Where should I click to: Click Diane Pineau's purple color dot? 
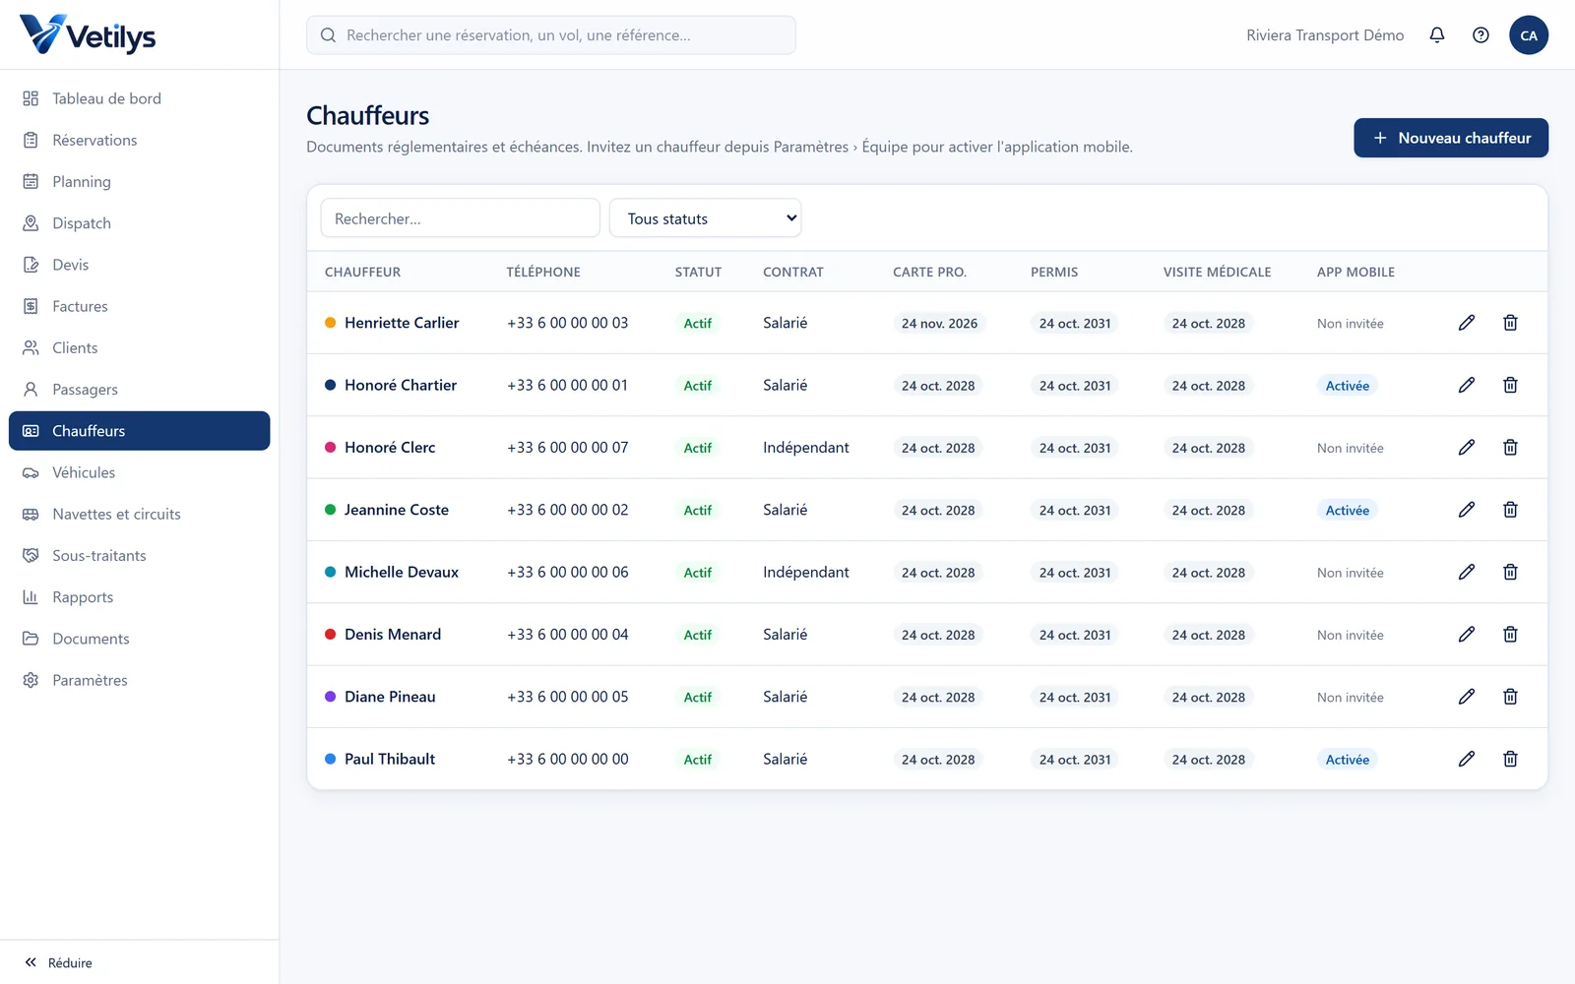tap(331, 697)
